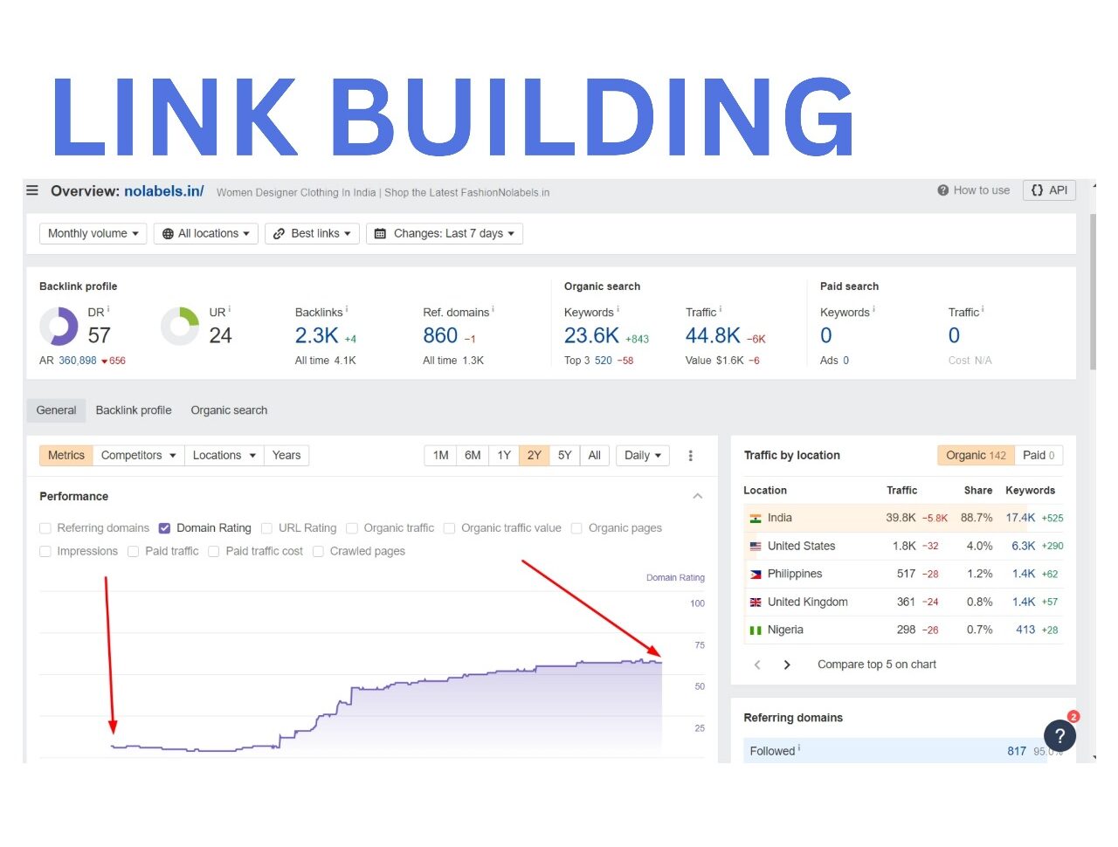This screenshot has width=1118, height=847.
Task: Open the API button with braces icon
Action: coord(1048,190)
